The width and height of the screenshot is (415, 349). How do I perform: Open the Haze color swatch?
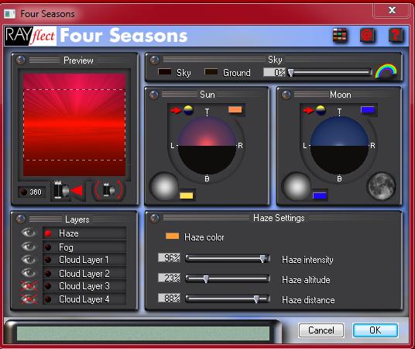(x=172, y=236)
